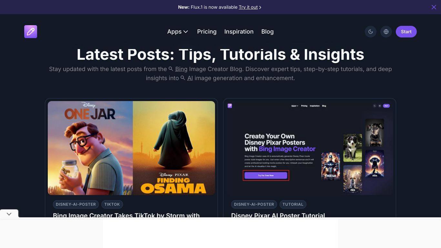Open 'Bing Image Creator Takes TikTok by Storm' post
Viewport: 441px width, 248px height.
pos(126,215)
